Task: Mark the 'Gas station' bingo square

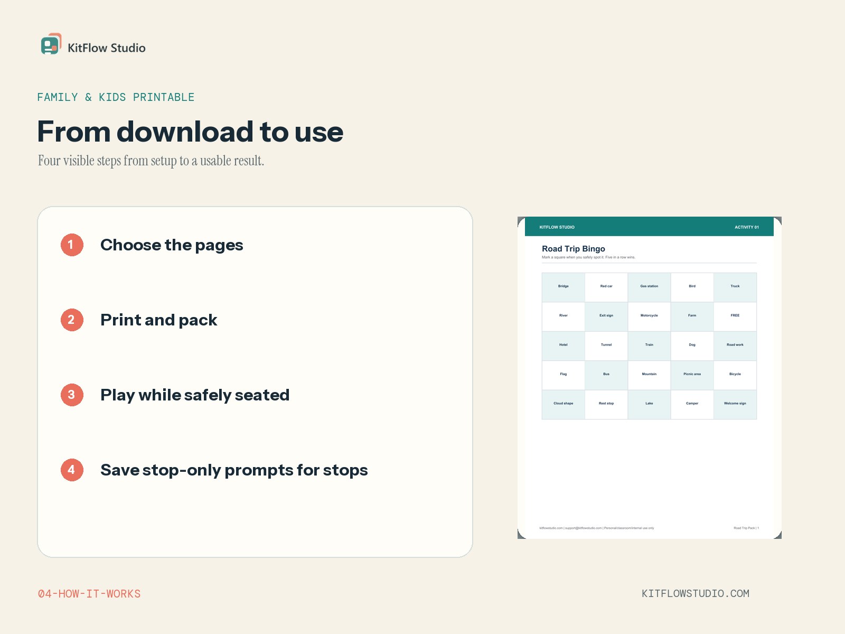Action: (x=649, y=287)
